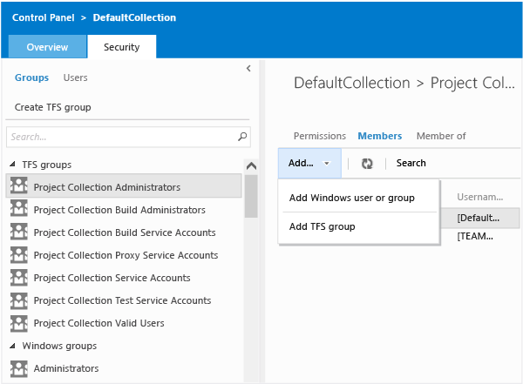Switch to the Overview tab
The image size is (523, 384).
(47, 47)
